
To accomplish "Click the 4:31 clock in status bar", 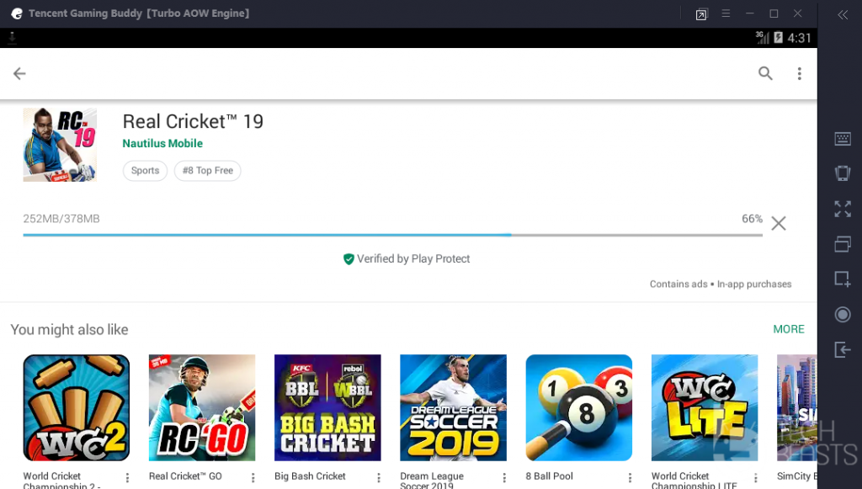I will [800, 38].
